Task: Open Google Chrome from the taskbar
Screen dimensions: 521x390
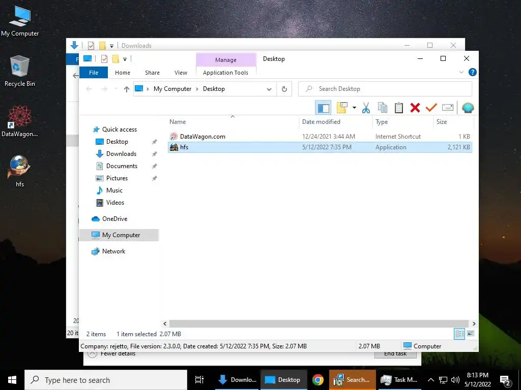Action: click(x=317, y=380)
